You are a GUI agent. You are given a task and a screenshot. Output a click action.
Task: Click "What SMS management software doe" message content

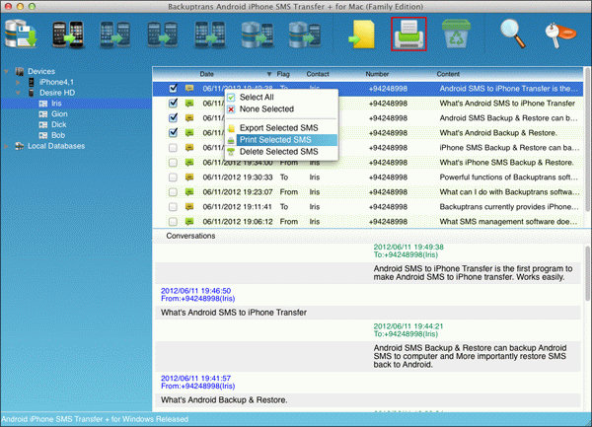coord(508,222)
